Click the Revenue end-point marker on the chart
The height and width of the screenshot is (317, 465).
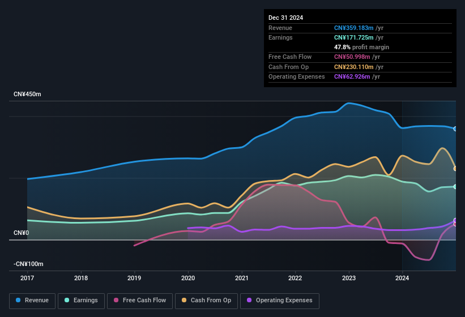pyautogui.click(x=455, y=129)
